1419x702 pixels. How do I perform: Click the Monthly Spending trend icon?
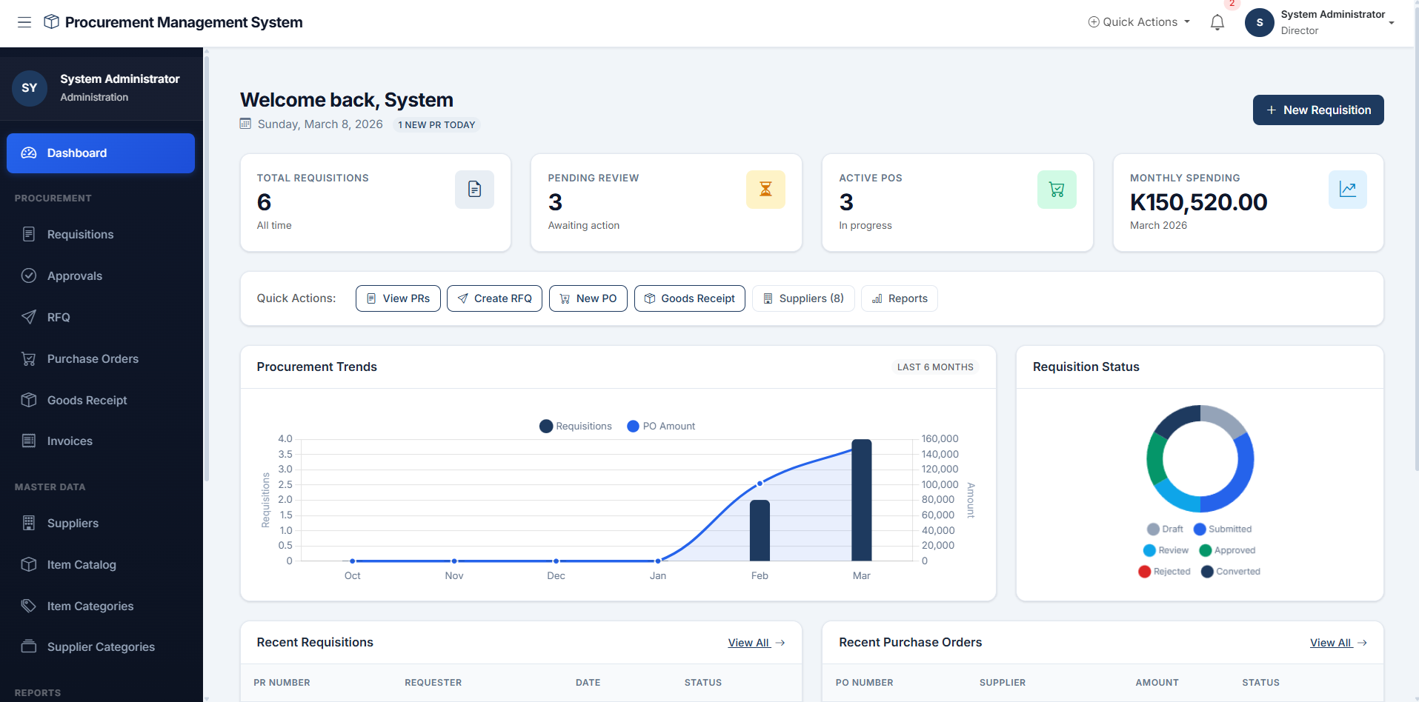tap(1347, 189)
